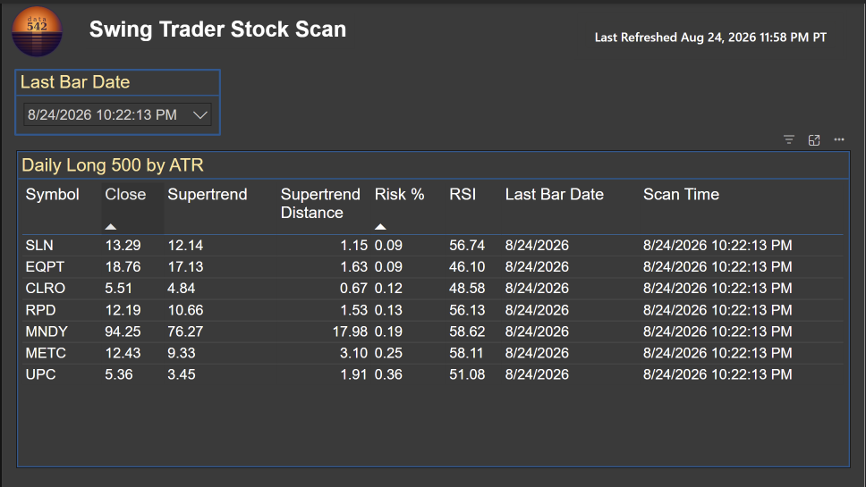Click the Last Bar Date column header
Screen dimensions: 866x487
tap(554, 194)
